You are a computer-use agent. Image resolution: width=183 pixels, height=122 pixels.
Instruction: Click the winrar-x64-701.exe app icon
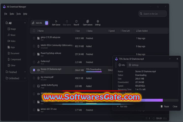click(38, 110)
